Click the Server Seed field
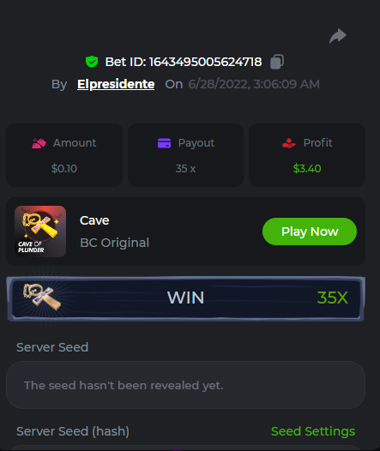380x451 pixels. pyautogui.click(x=185, y=385)
